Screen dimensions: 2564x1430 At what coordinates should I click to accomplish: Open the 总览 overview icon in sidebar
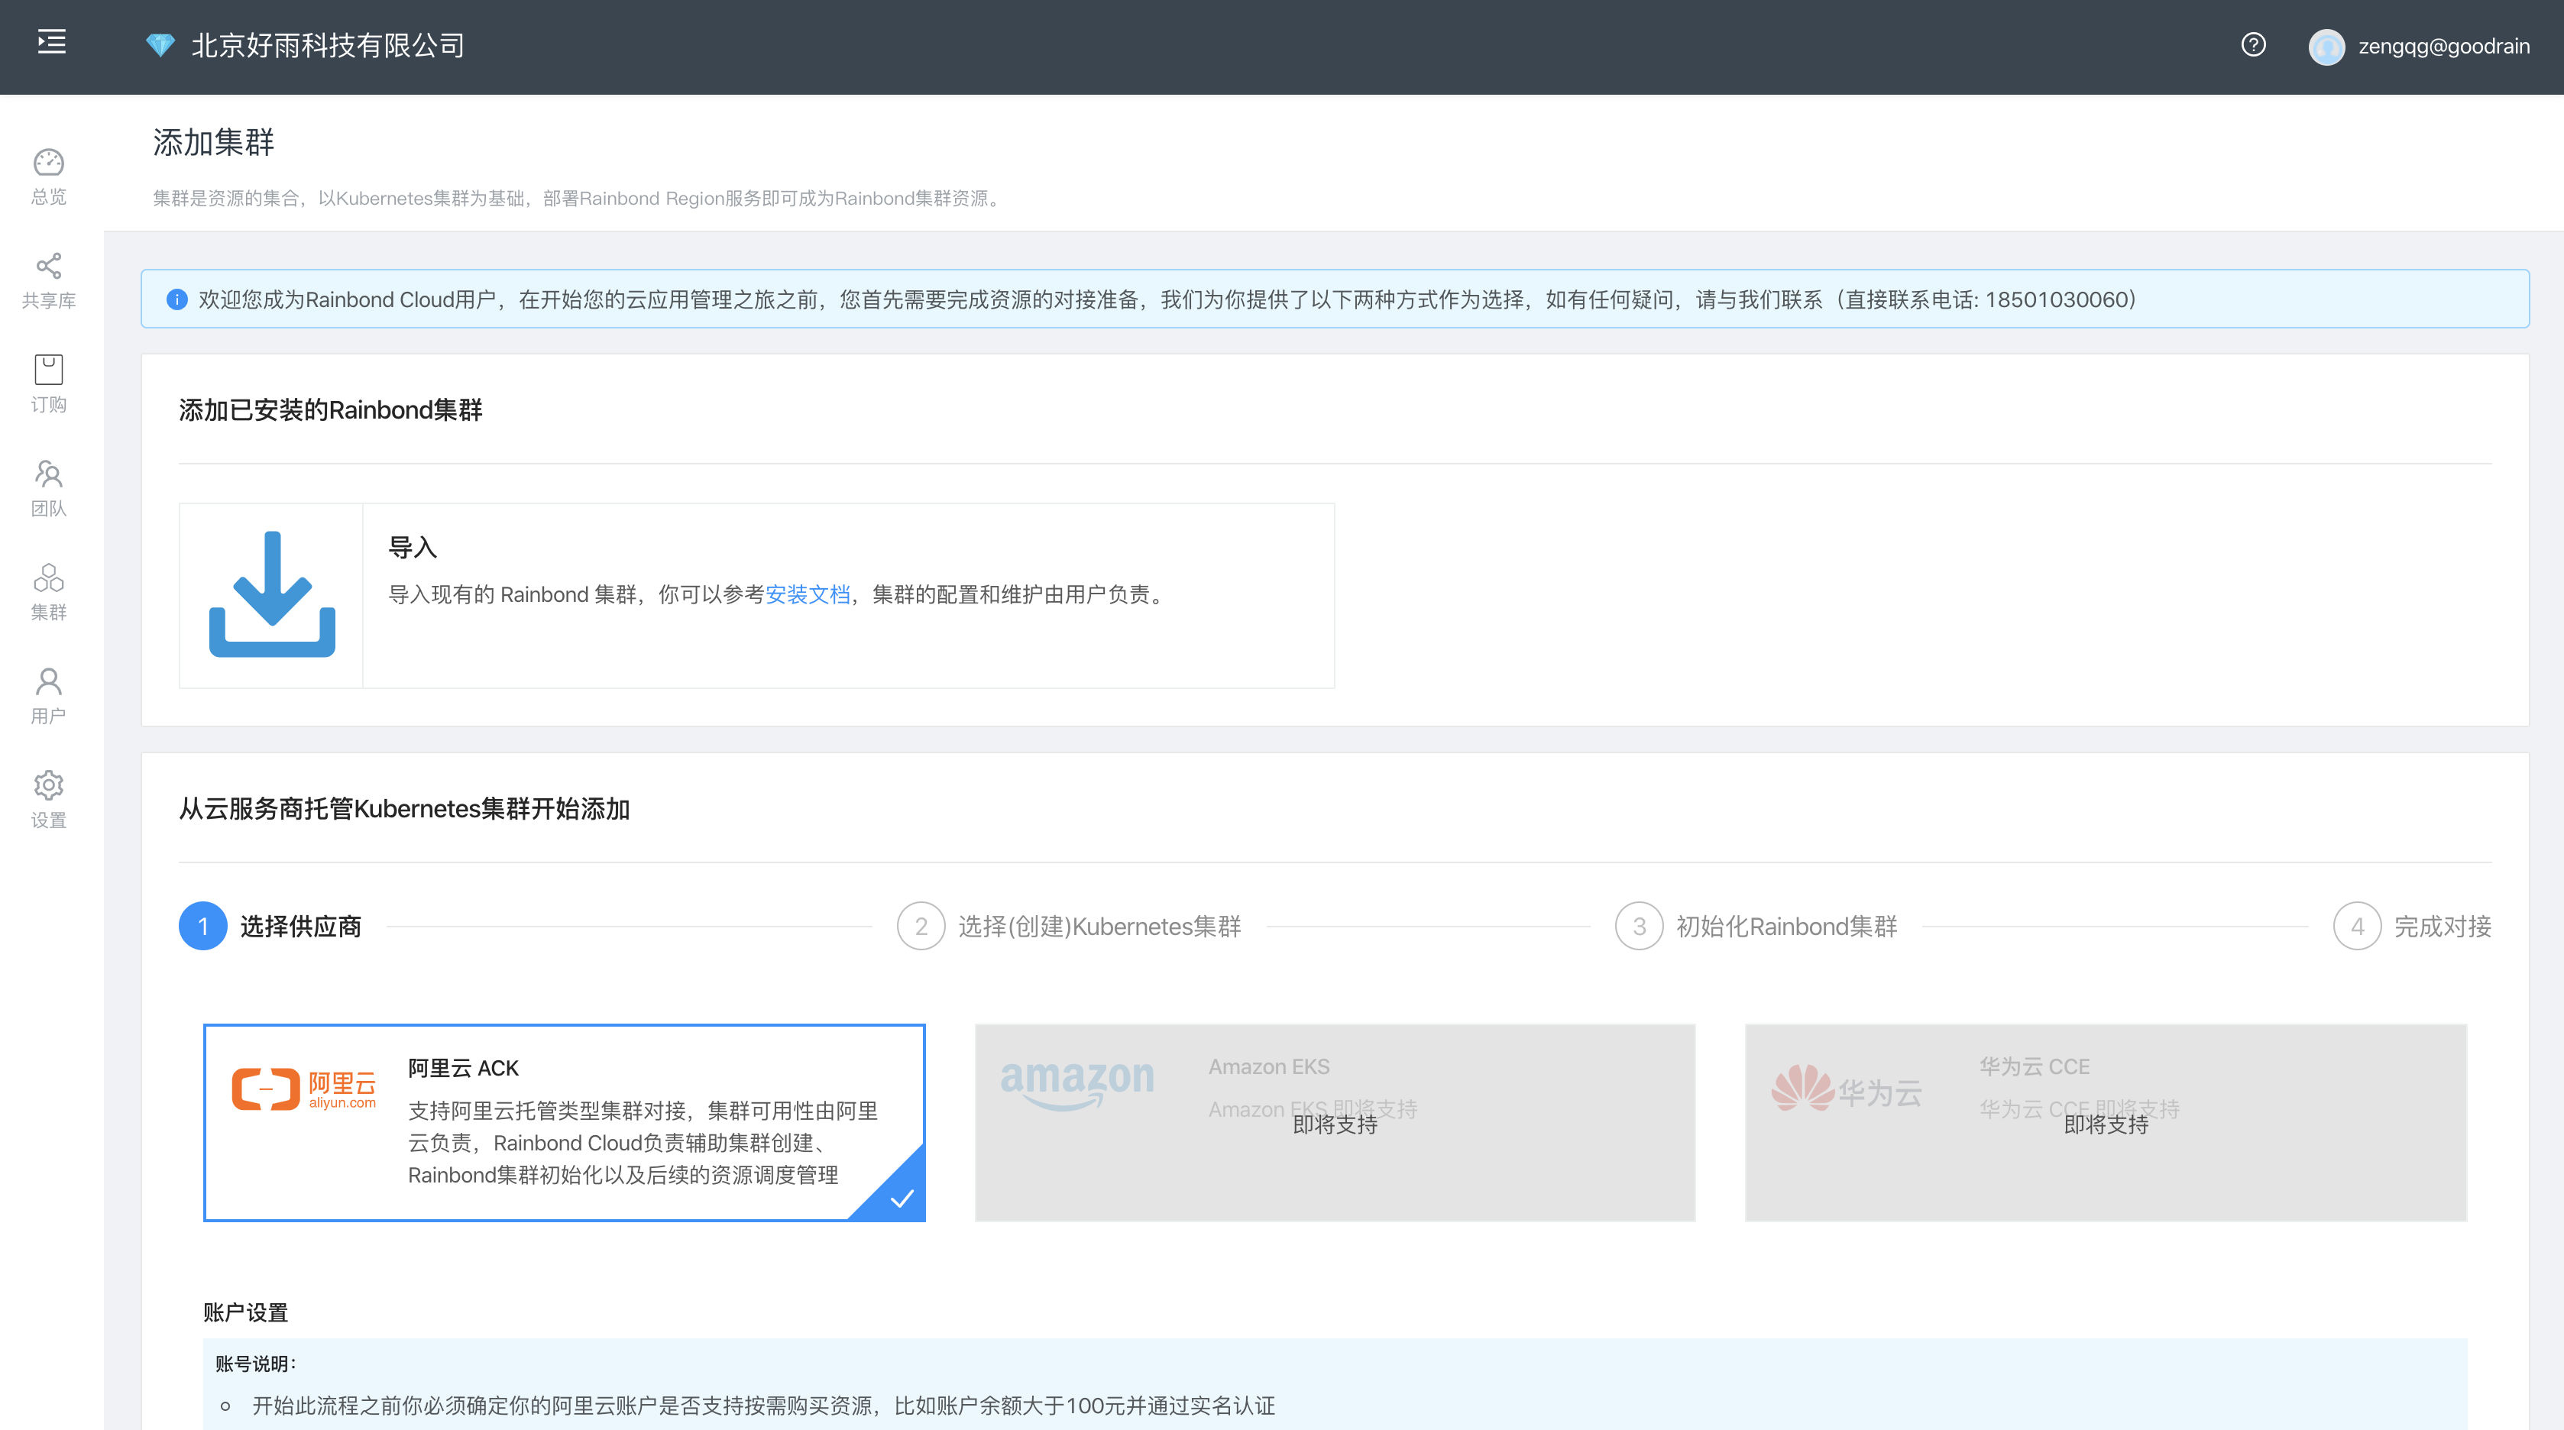point(49,167)
